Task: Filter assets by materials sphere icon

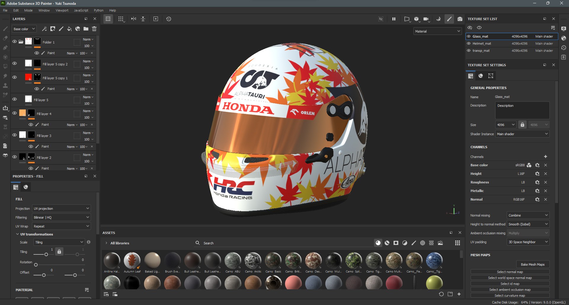Action: pos(378,243)
